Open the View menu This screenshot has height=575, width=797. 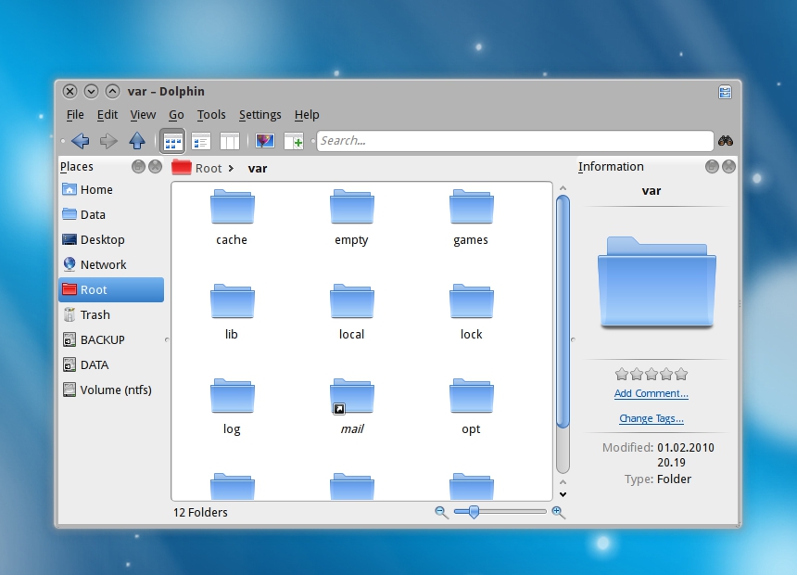(x=143, y=115)
